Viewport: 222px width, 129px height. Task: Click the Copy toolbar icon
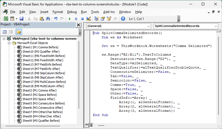pyautogui.click(x=35, y=19)
